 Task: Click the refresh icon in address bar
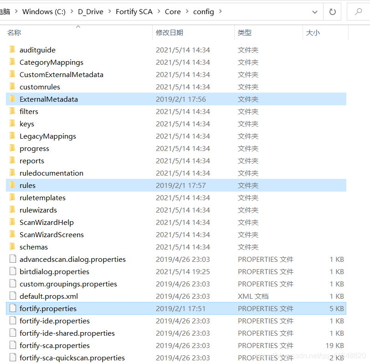332,11
